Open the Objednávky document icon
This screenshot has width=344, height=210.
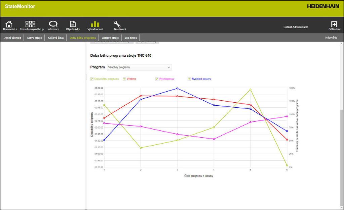[x=73, y=24]
